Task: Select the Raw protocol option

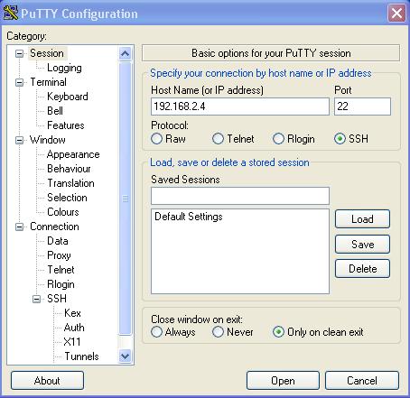Action: pos(156,139)
